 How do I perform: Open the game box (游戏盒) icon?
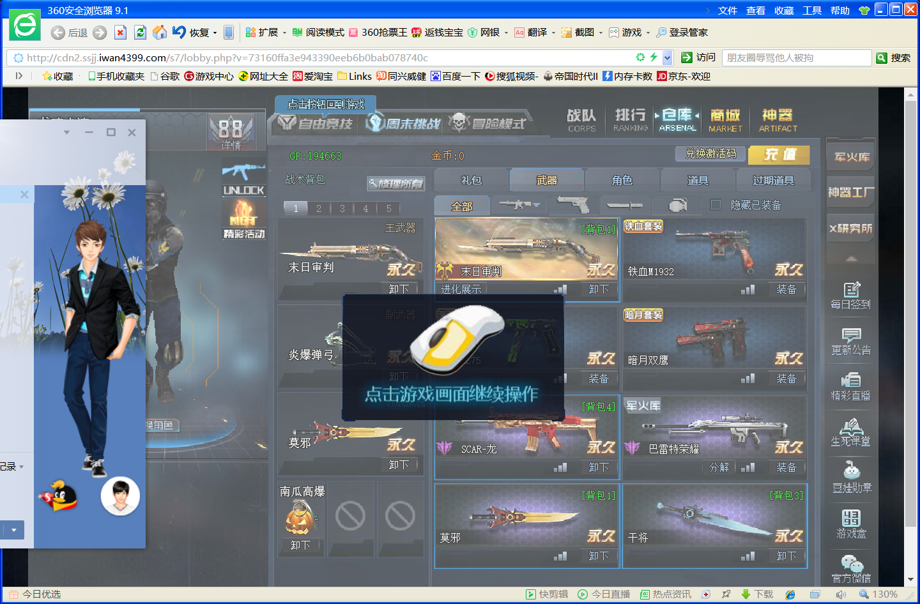851,524
